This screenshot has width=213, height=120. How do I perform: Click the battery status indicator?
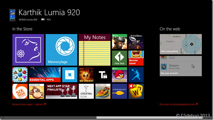click(43, 20)
